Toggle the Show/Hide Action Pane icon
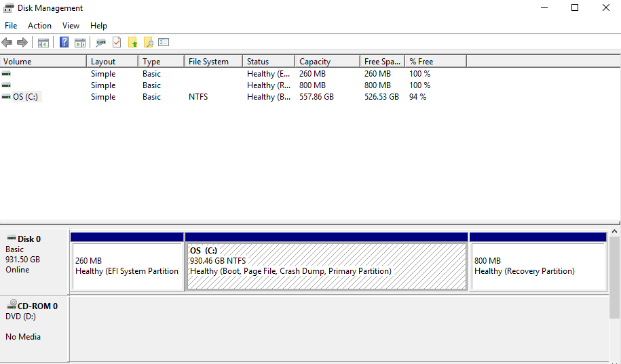The width and height of the screenshot is (621, 364). [80, 42]
